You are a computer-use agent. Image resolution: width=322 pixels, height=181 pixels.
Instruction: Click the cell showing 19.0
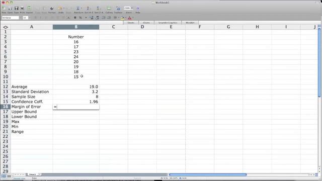click(x=76, y=87)
